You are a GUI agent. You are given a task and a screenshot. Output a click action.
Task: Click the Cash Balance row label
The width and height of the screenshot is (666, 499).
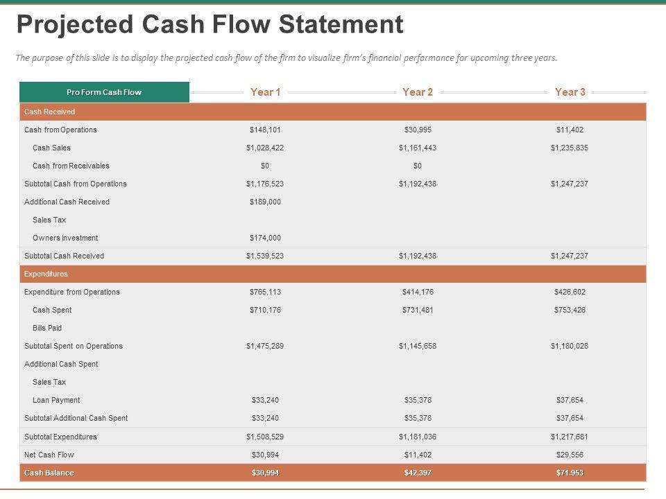[x=49, y=473]
